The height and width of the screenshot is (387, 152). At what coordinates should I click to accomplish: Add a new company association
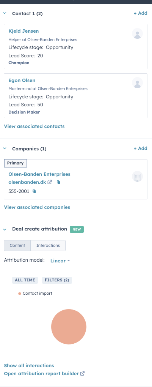[x=140, y=148]
